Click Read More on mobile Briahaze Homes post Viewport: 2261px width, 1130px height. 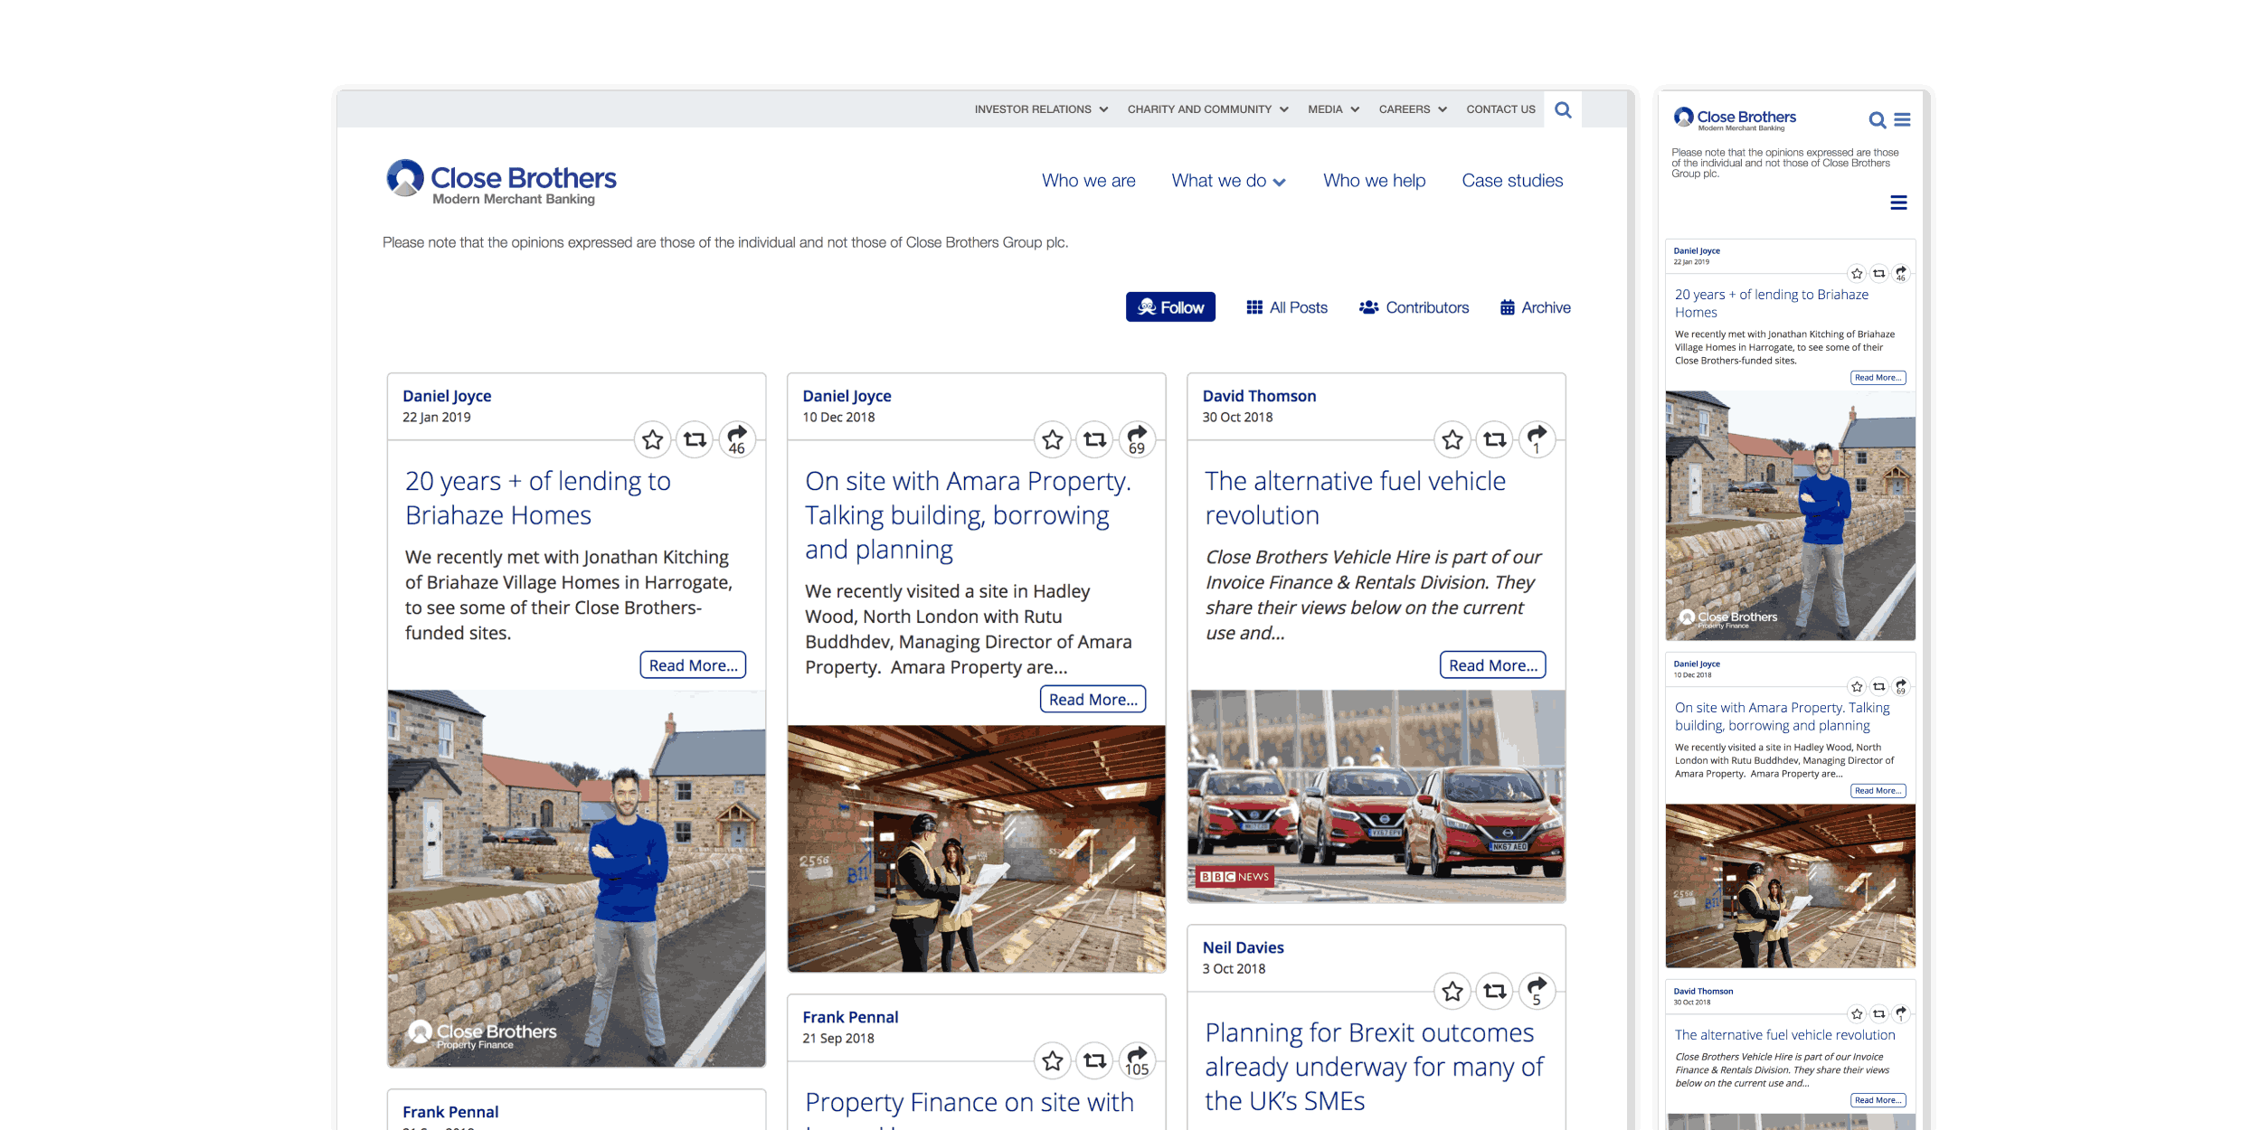pos(1878,378)
